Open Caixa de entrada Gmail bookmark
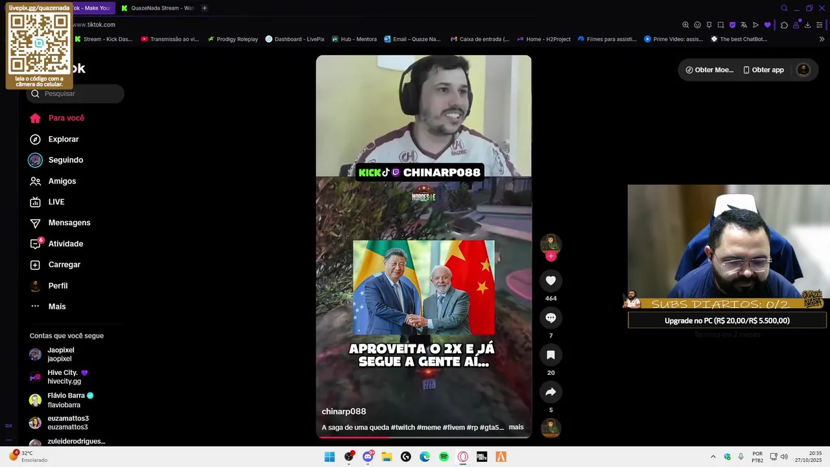 coord(480,39)
